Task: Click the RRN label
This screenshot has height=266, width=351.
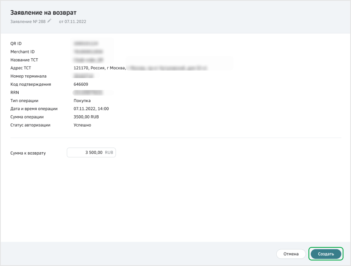Action: point(15,92)
